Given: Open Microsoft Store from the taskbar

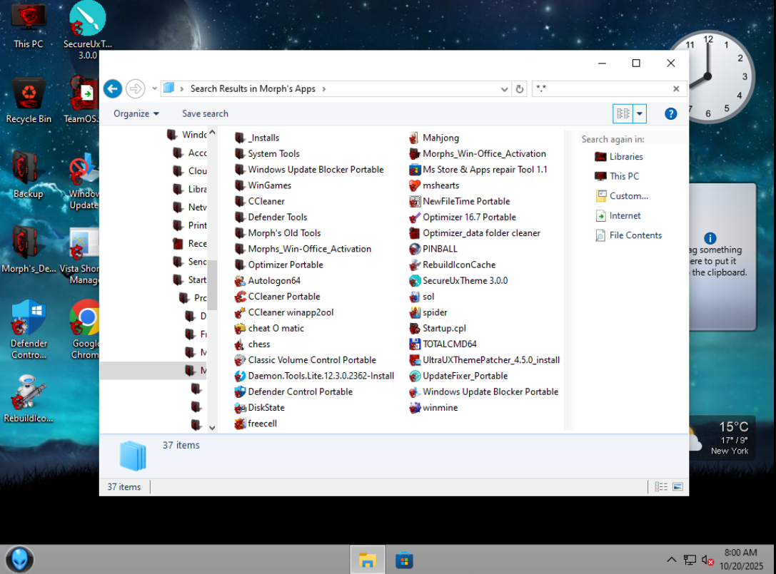Looking at the screenshot, I should point(405,560).
